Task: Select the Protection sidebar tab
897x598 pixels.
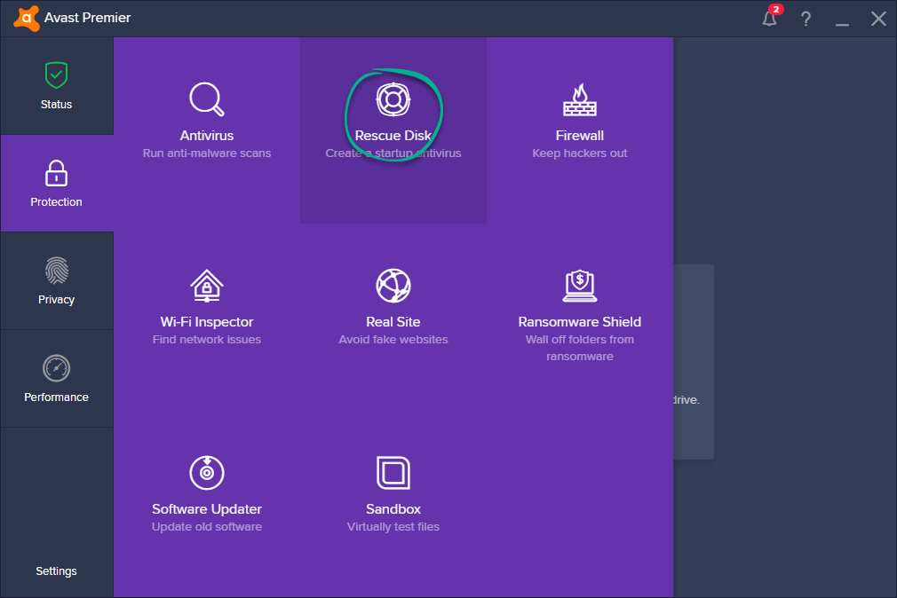Action: click(56, 184)
